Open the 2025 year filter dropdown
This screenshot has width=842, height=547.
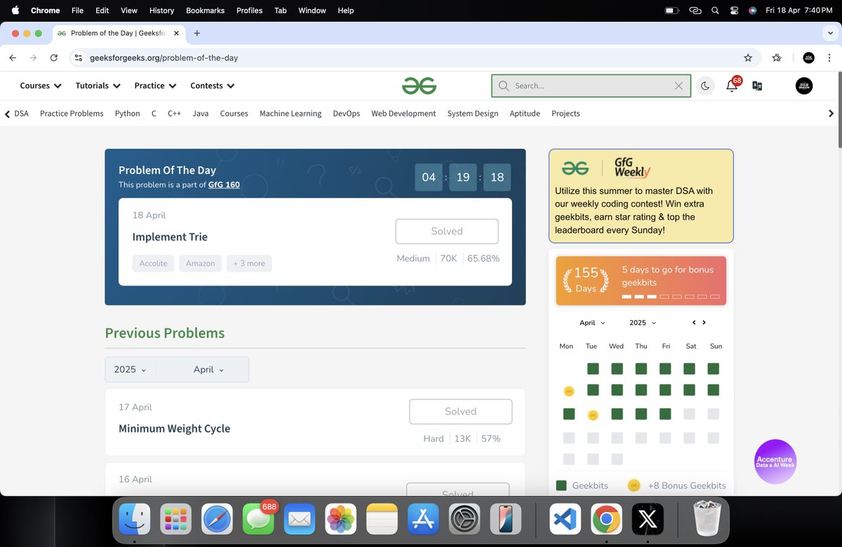point(131,370)
